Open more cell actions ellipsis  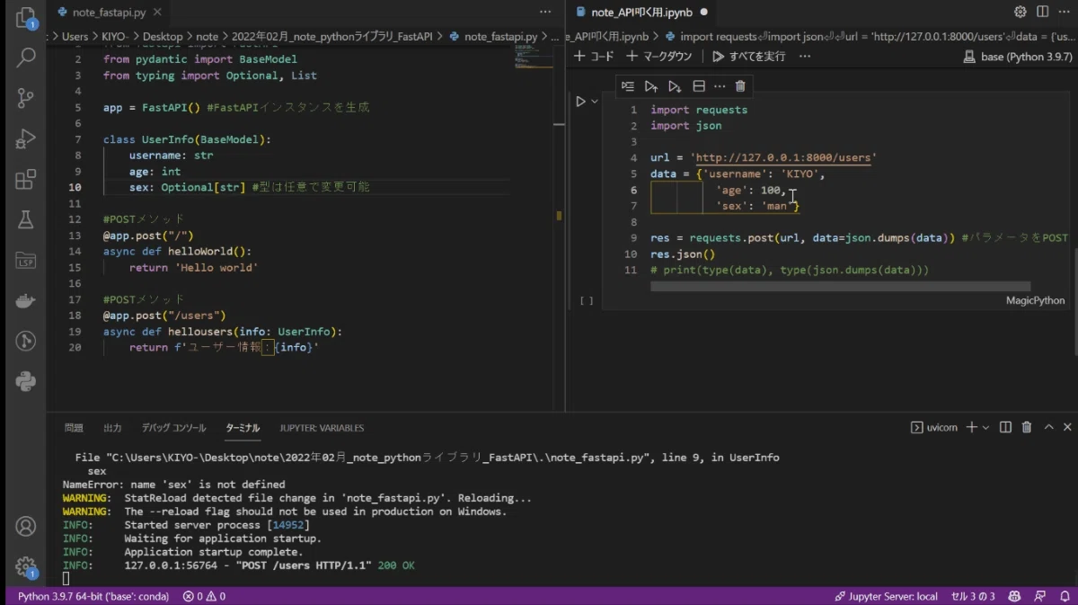point(719,86)
